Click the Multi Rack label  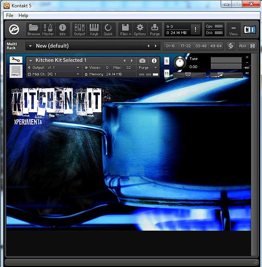pyautogui.click(x=12, y=46)
